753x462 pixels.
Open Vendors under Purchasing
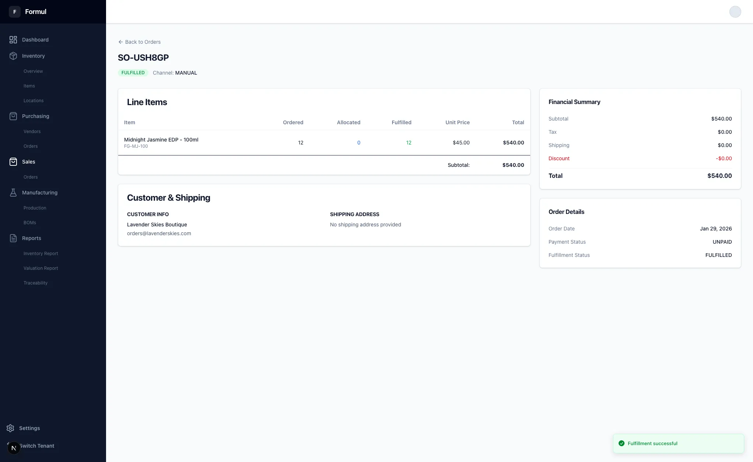click(32, 132)
